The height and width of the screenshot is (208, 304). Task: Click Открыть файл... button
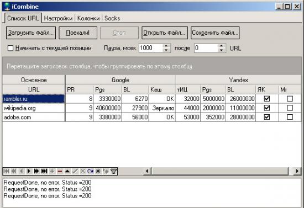[x=165, y=33]
